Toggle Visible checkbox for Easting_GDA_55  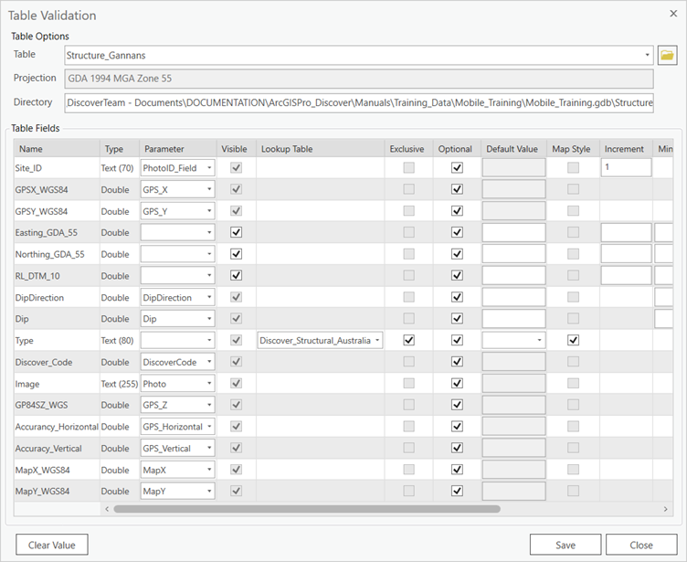pyautogui.click(x=236, y=233)
